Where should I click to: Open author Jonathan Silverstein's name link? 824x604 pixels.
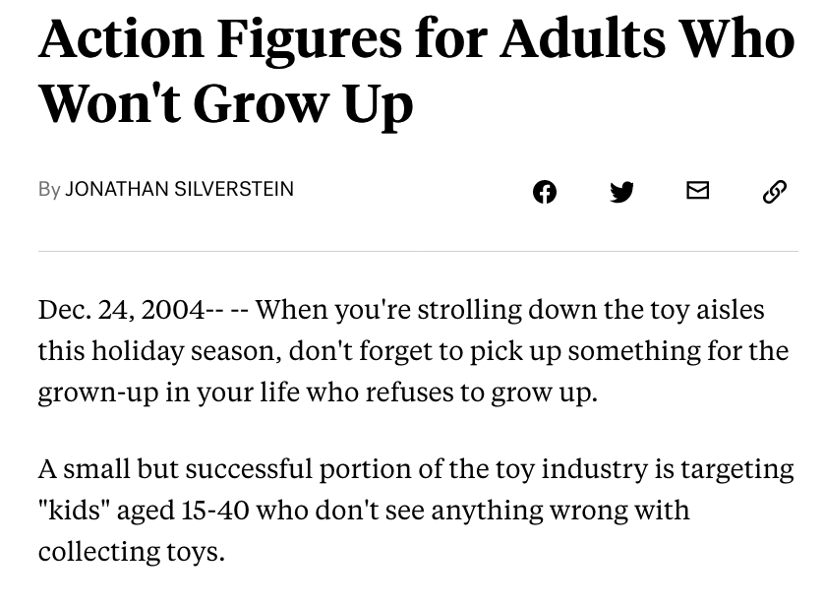coord(179,189)
